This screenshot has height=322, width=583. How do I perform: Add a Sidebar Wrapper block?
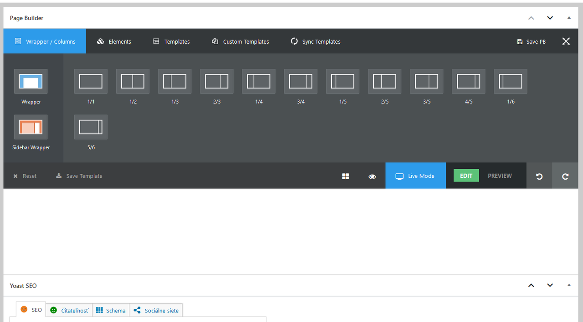coord(31,127)
